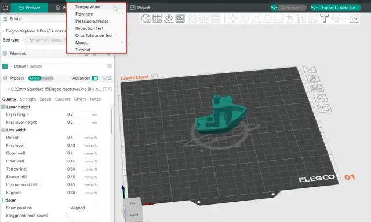
Task: Switch to the Strength tab
Action: (x=28, y=99)
